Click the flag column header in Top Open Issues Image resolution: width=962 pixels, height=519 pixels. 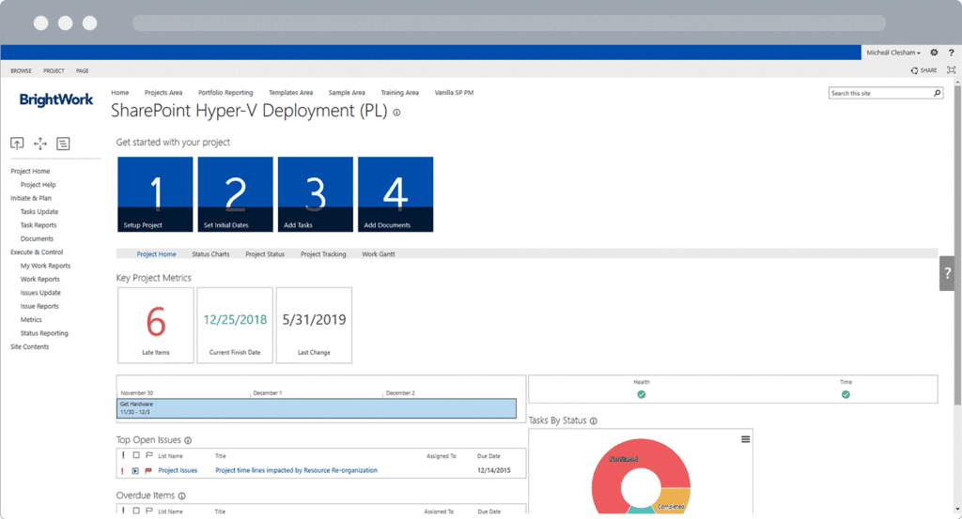pos(149,455)
